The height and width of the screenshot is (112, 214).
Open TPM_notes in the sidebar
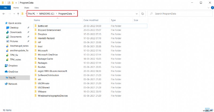click(16, 60)
